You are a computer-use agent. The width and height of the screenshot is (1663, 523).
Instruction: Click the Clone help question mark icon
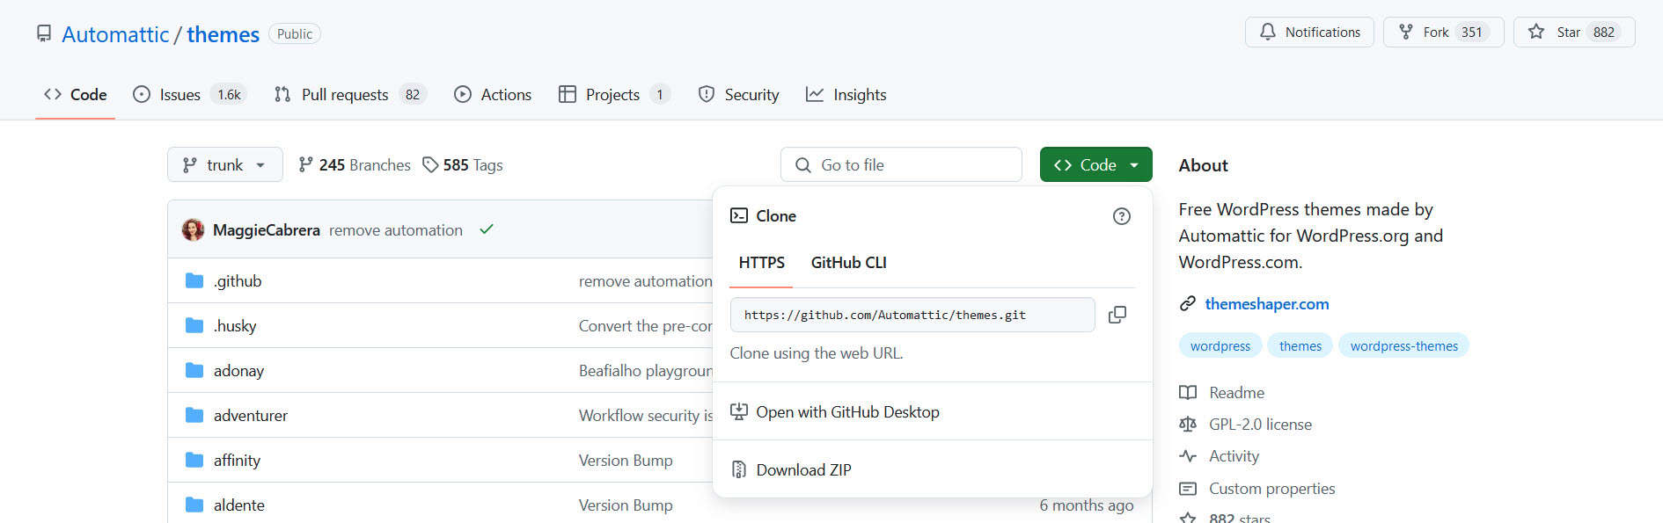pos(1121,216)
